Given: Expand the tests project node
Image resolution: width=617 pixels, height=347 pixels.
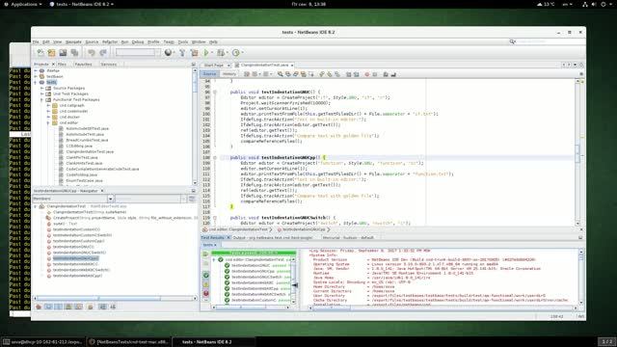Looking at the screenshot, I should coord(36,82).
